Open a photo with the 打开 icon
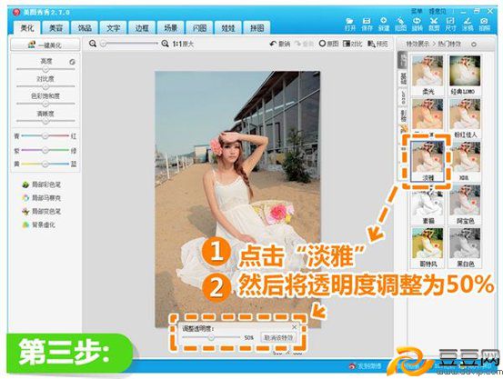This screenshot has height=379, width=503. click(x=350, y=25)
